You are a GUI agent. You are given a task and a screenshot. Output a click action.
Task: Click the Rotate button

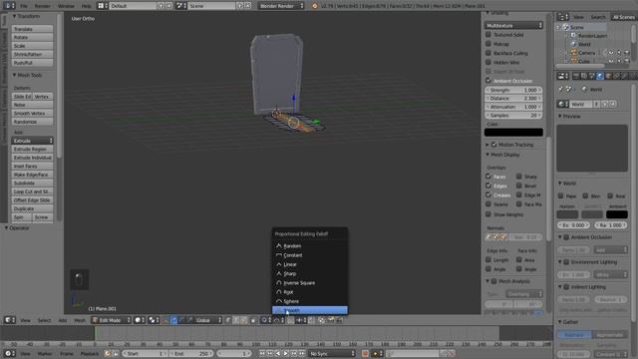(x=32, y=37)
